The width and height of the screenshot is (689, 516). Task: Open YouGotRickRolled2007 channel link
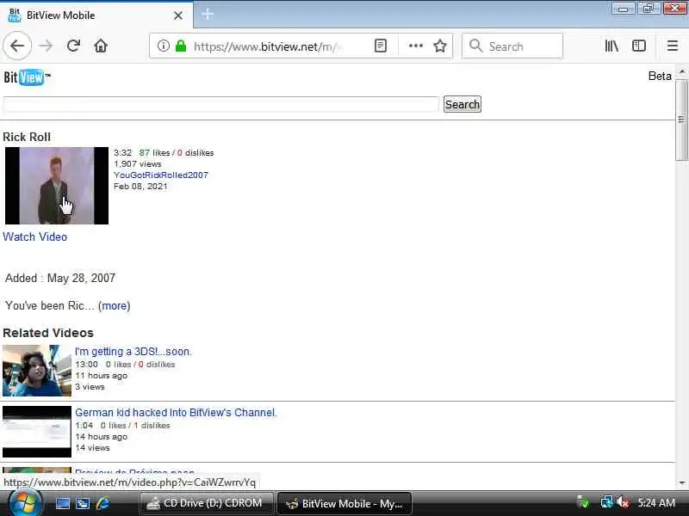[x=161, y=175]
